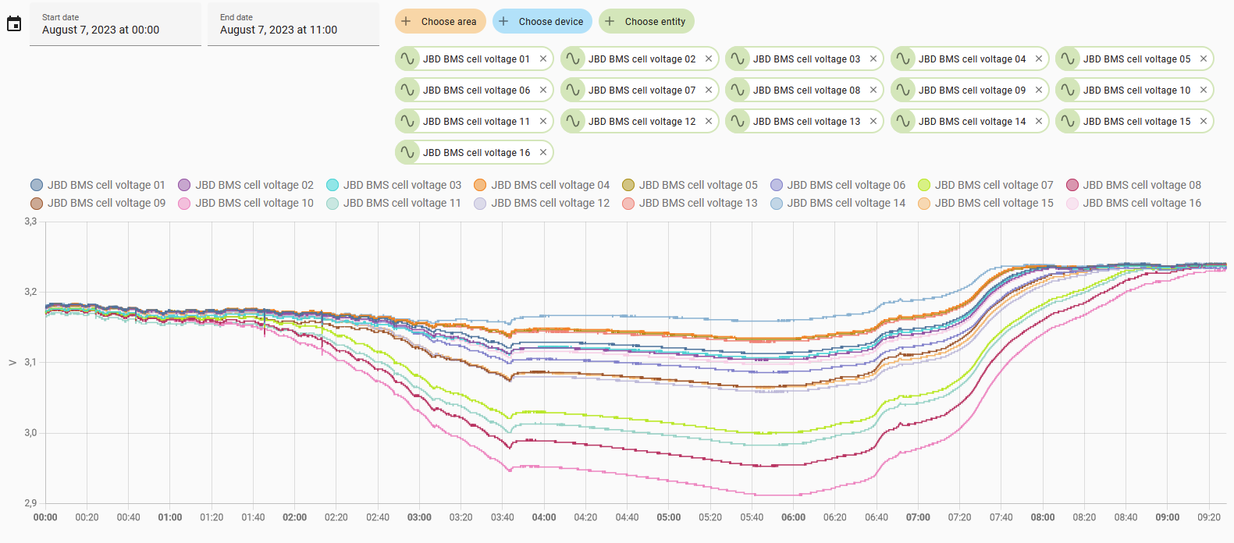
Task: Click the 09:00 time axis label
Action: pyautogui.click(x=1168, y=517)
